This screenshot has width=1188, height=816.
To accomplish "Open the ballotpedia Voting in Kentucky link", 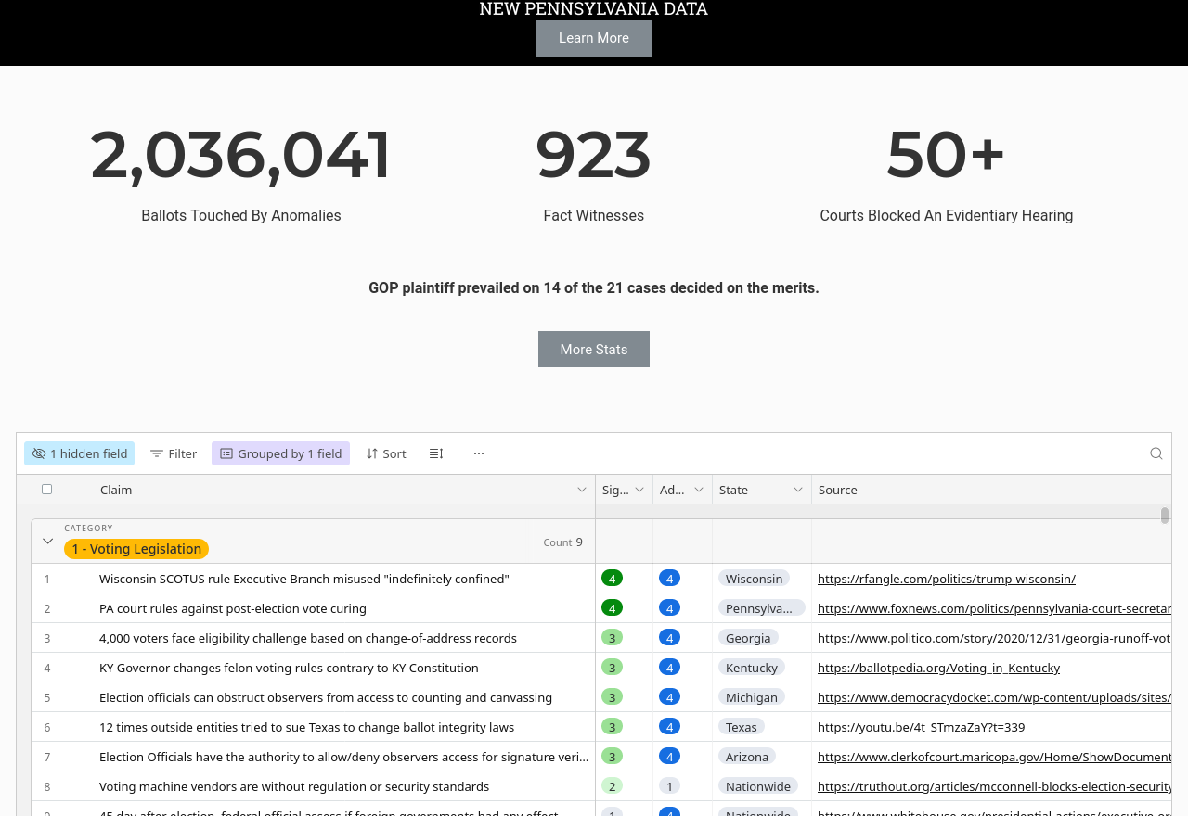I will pos(938,668).
